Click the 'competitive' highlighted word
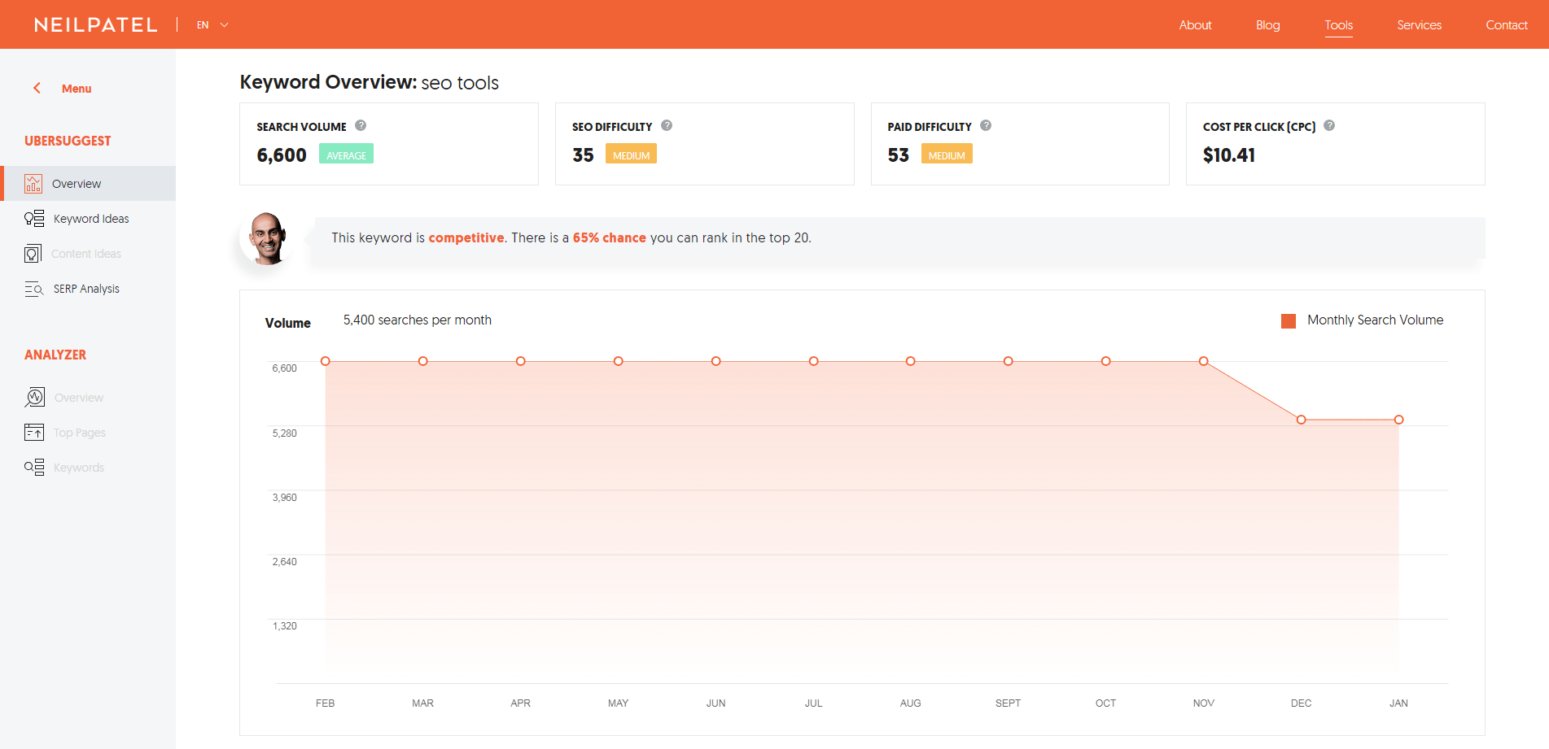Image resolution: width=1549 pixels, height=749 pixels. pos(466,237)
